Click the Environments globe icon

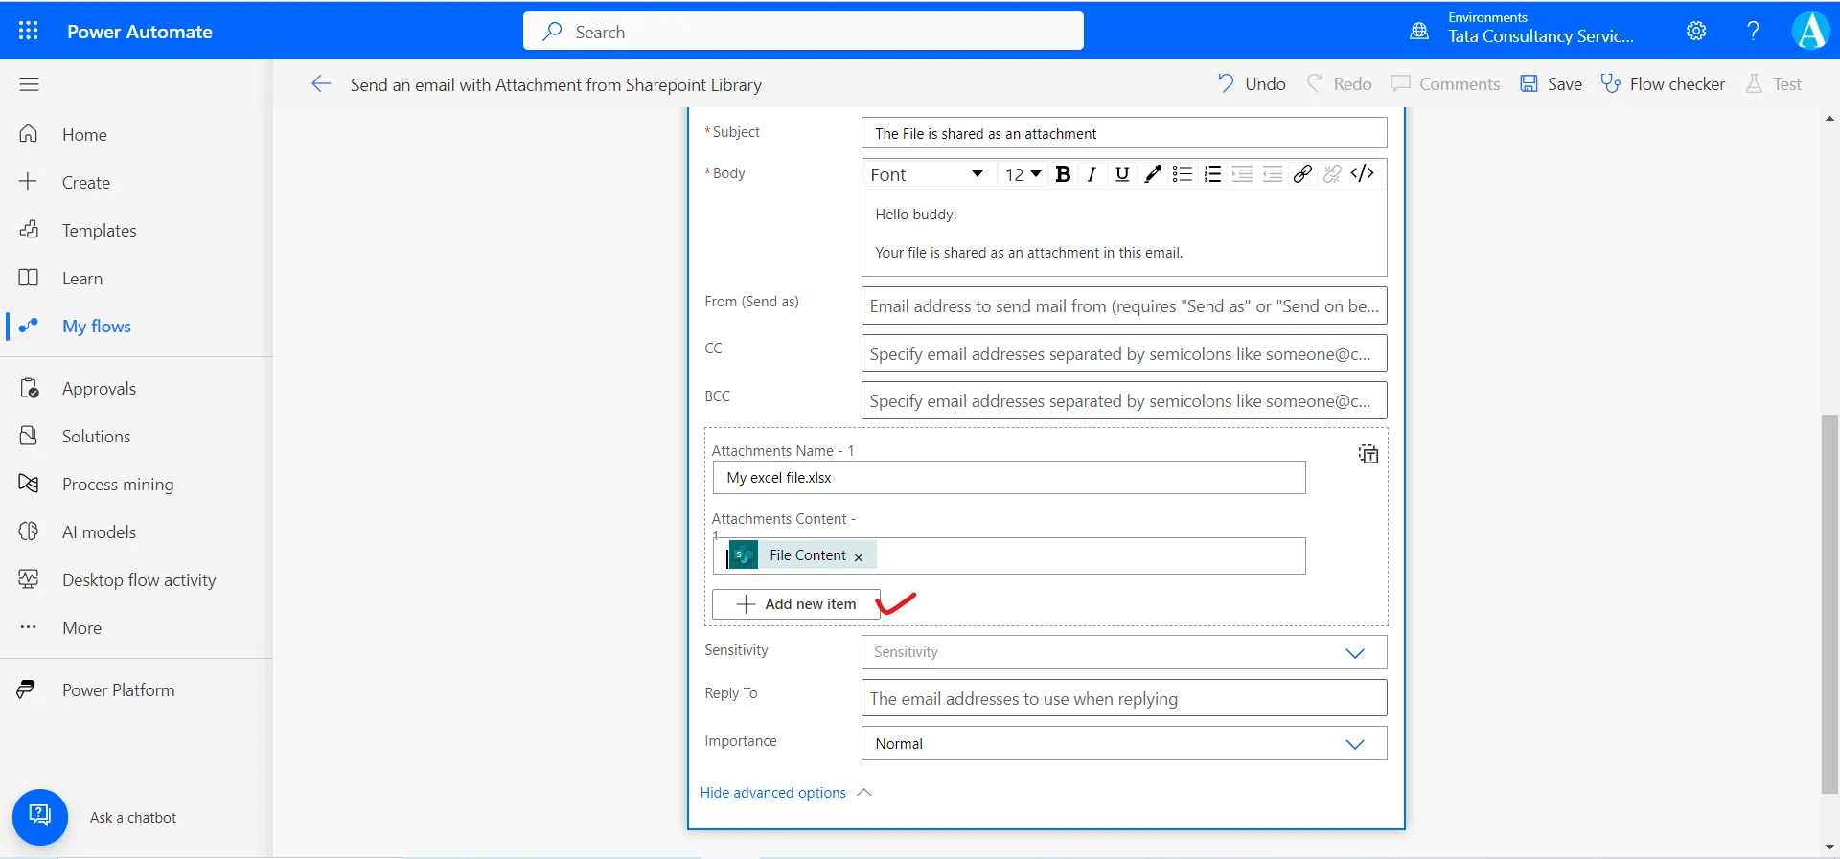coord(1419,31)
